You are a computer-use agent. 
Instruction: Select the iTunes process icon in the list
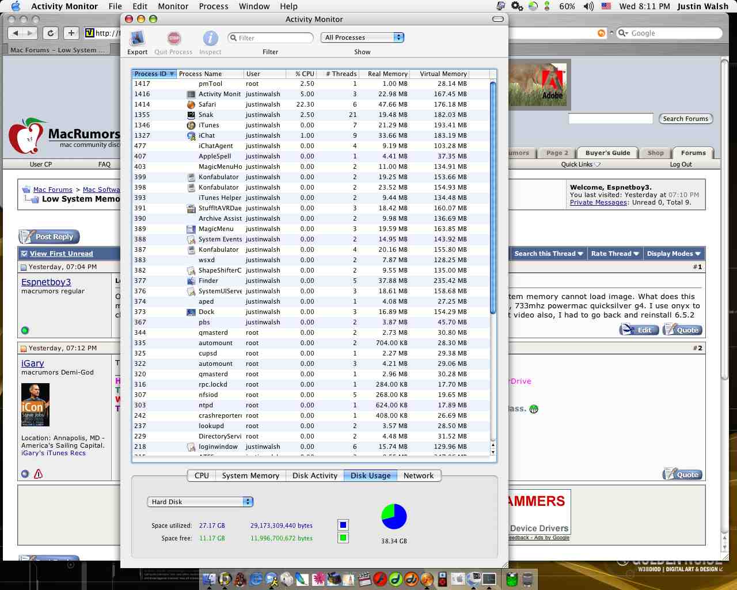coord(191,126)
